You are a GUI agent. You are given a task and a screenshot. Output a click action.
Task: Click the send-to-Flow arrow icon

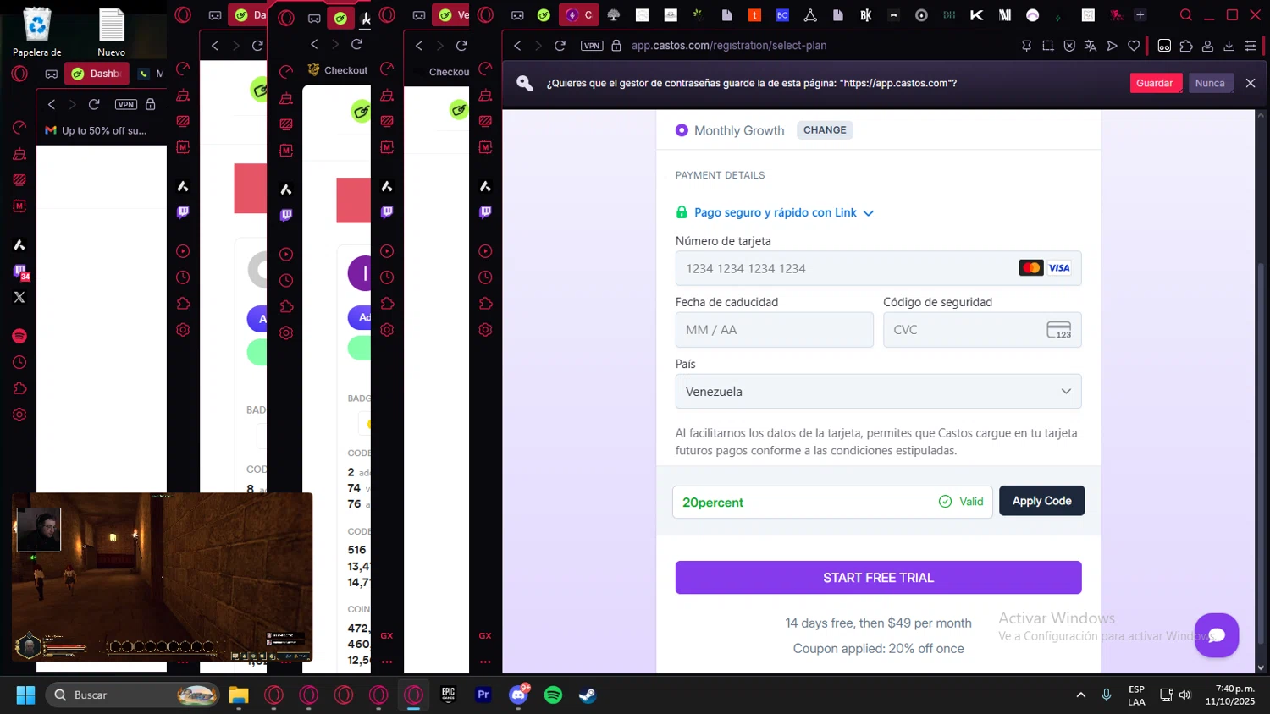click(x=1113, y=46)
